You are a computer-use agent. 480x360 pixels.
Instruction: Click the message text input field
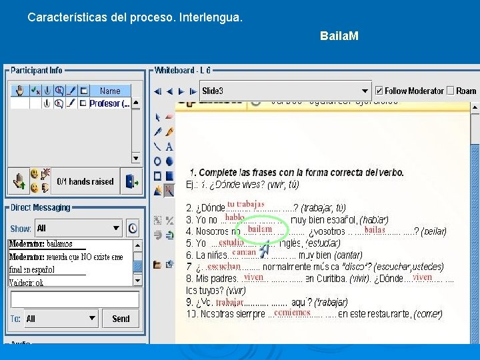(75, 299)
